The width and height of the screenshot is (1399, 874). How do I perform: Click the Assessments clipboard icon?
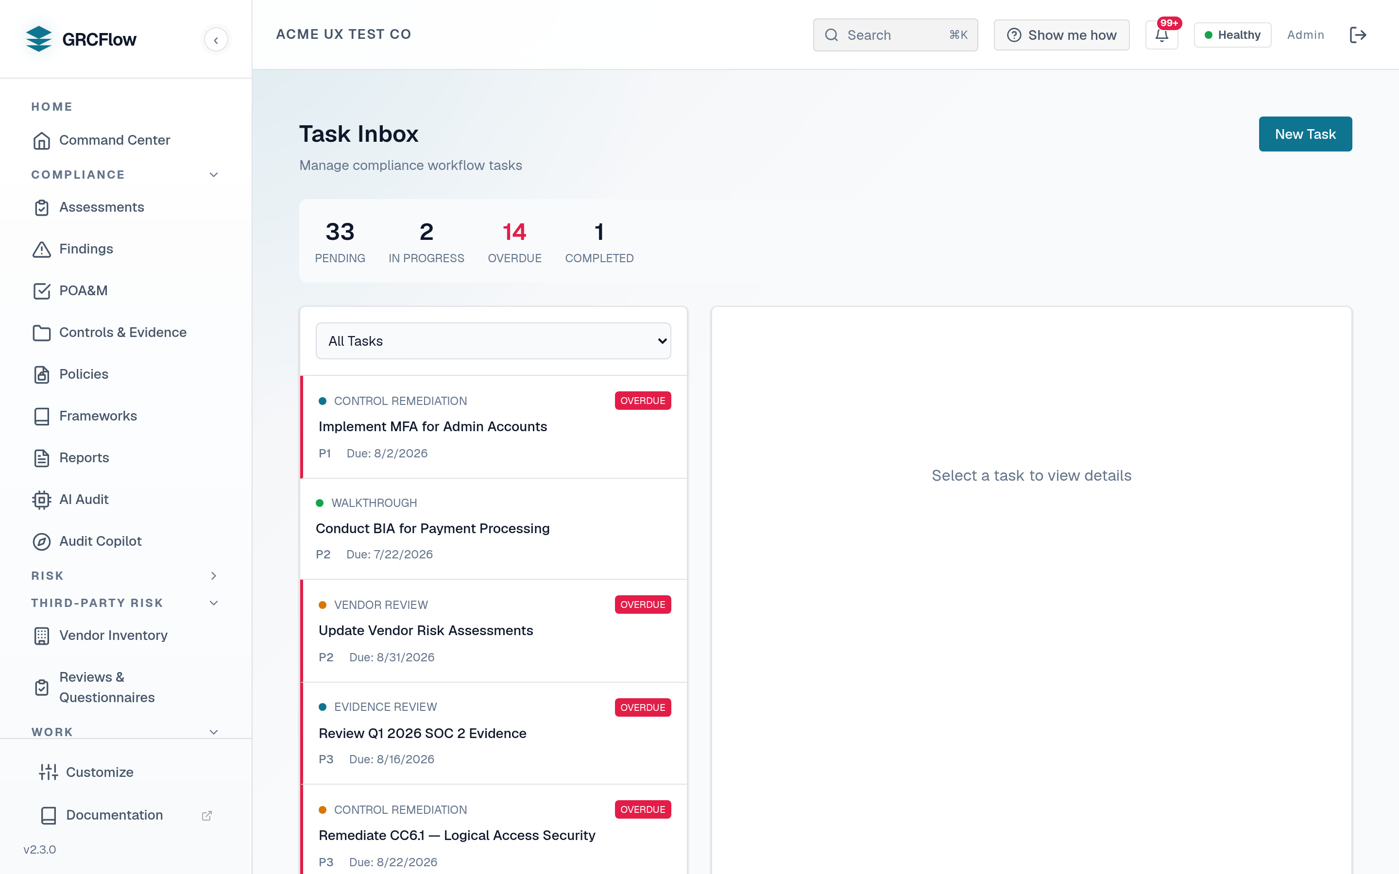pyautogui.click(x=42, y=207)
